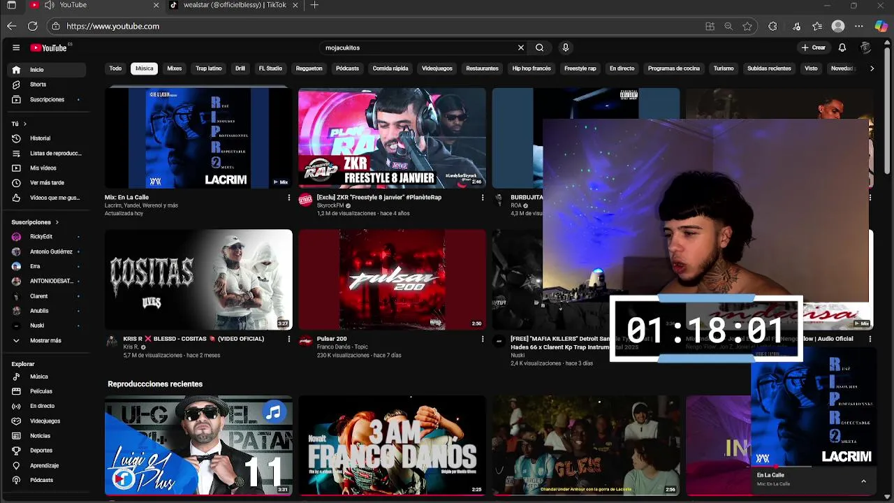Expand the En La Calle miniplayer
894x503 pixels.
[863, 481]
